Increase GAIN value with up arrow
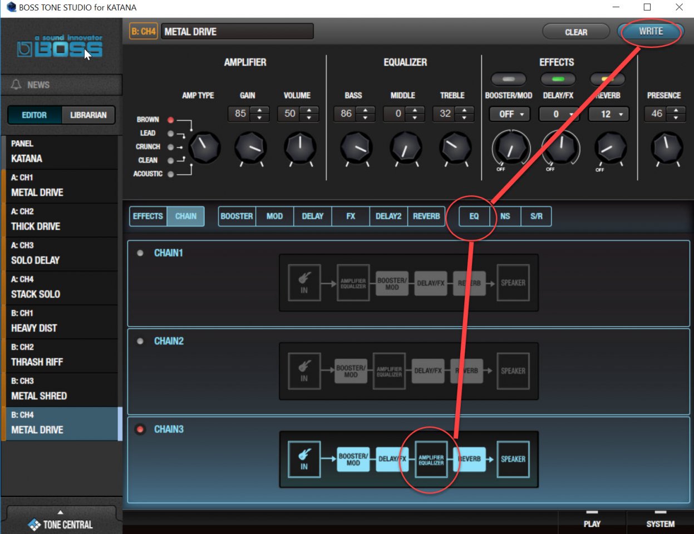 pyautogui.click(x=260, y=110)
